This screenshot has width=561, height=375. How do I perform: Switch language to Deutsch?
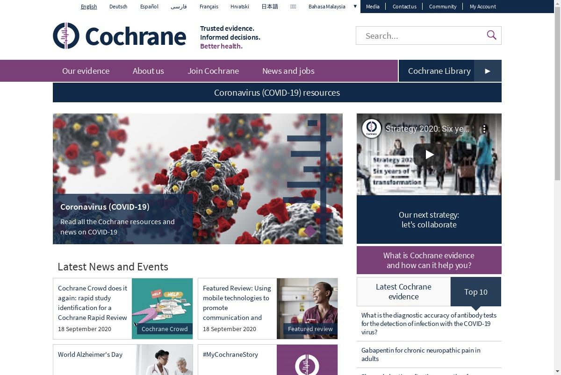click(118, 7)
